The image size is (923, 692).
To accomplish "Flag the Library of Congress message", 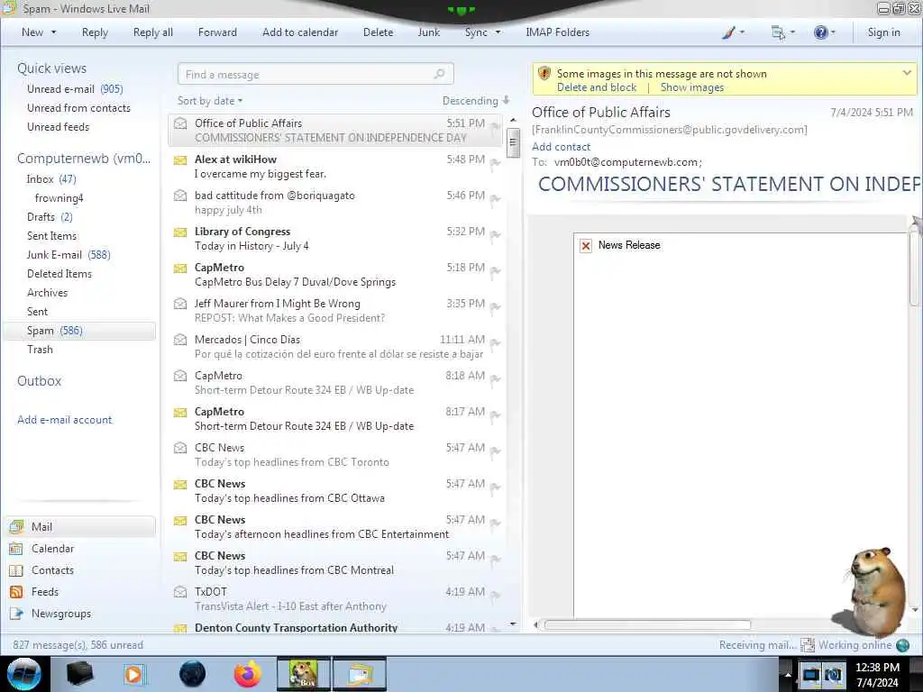I will [496, 235].
